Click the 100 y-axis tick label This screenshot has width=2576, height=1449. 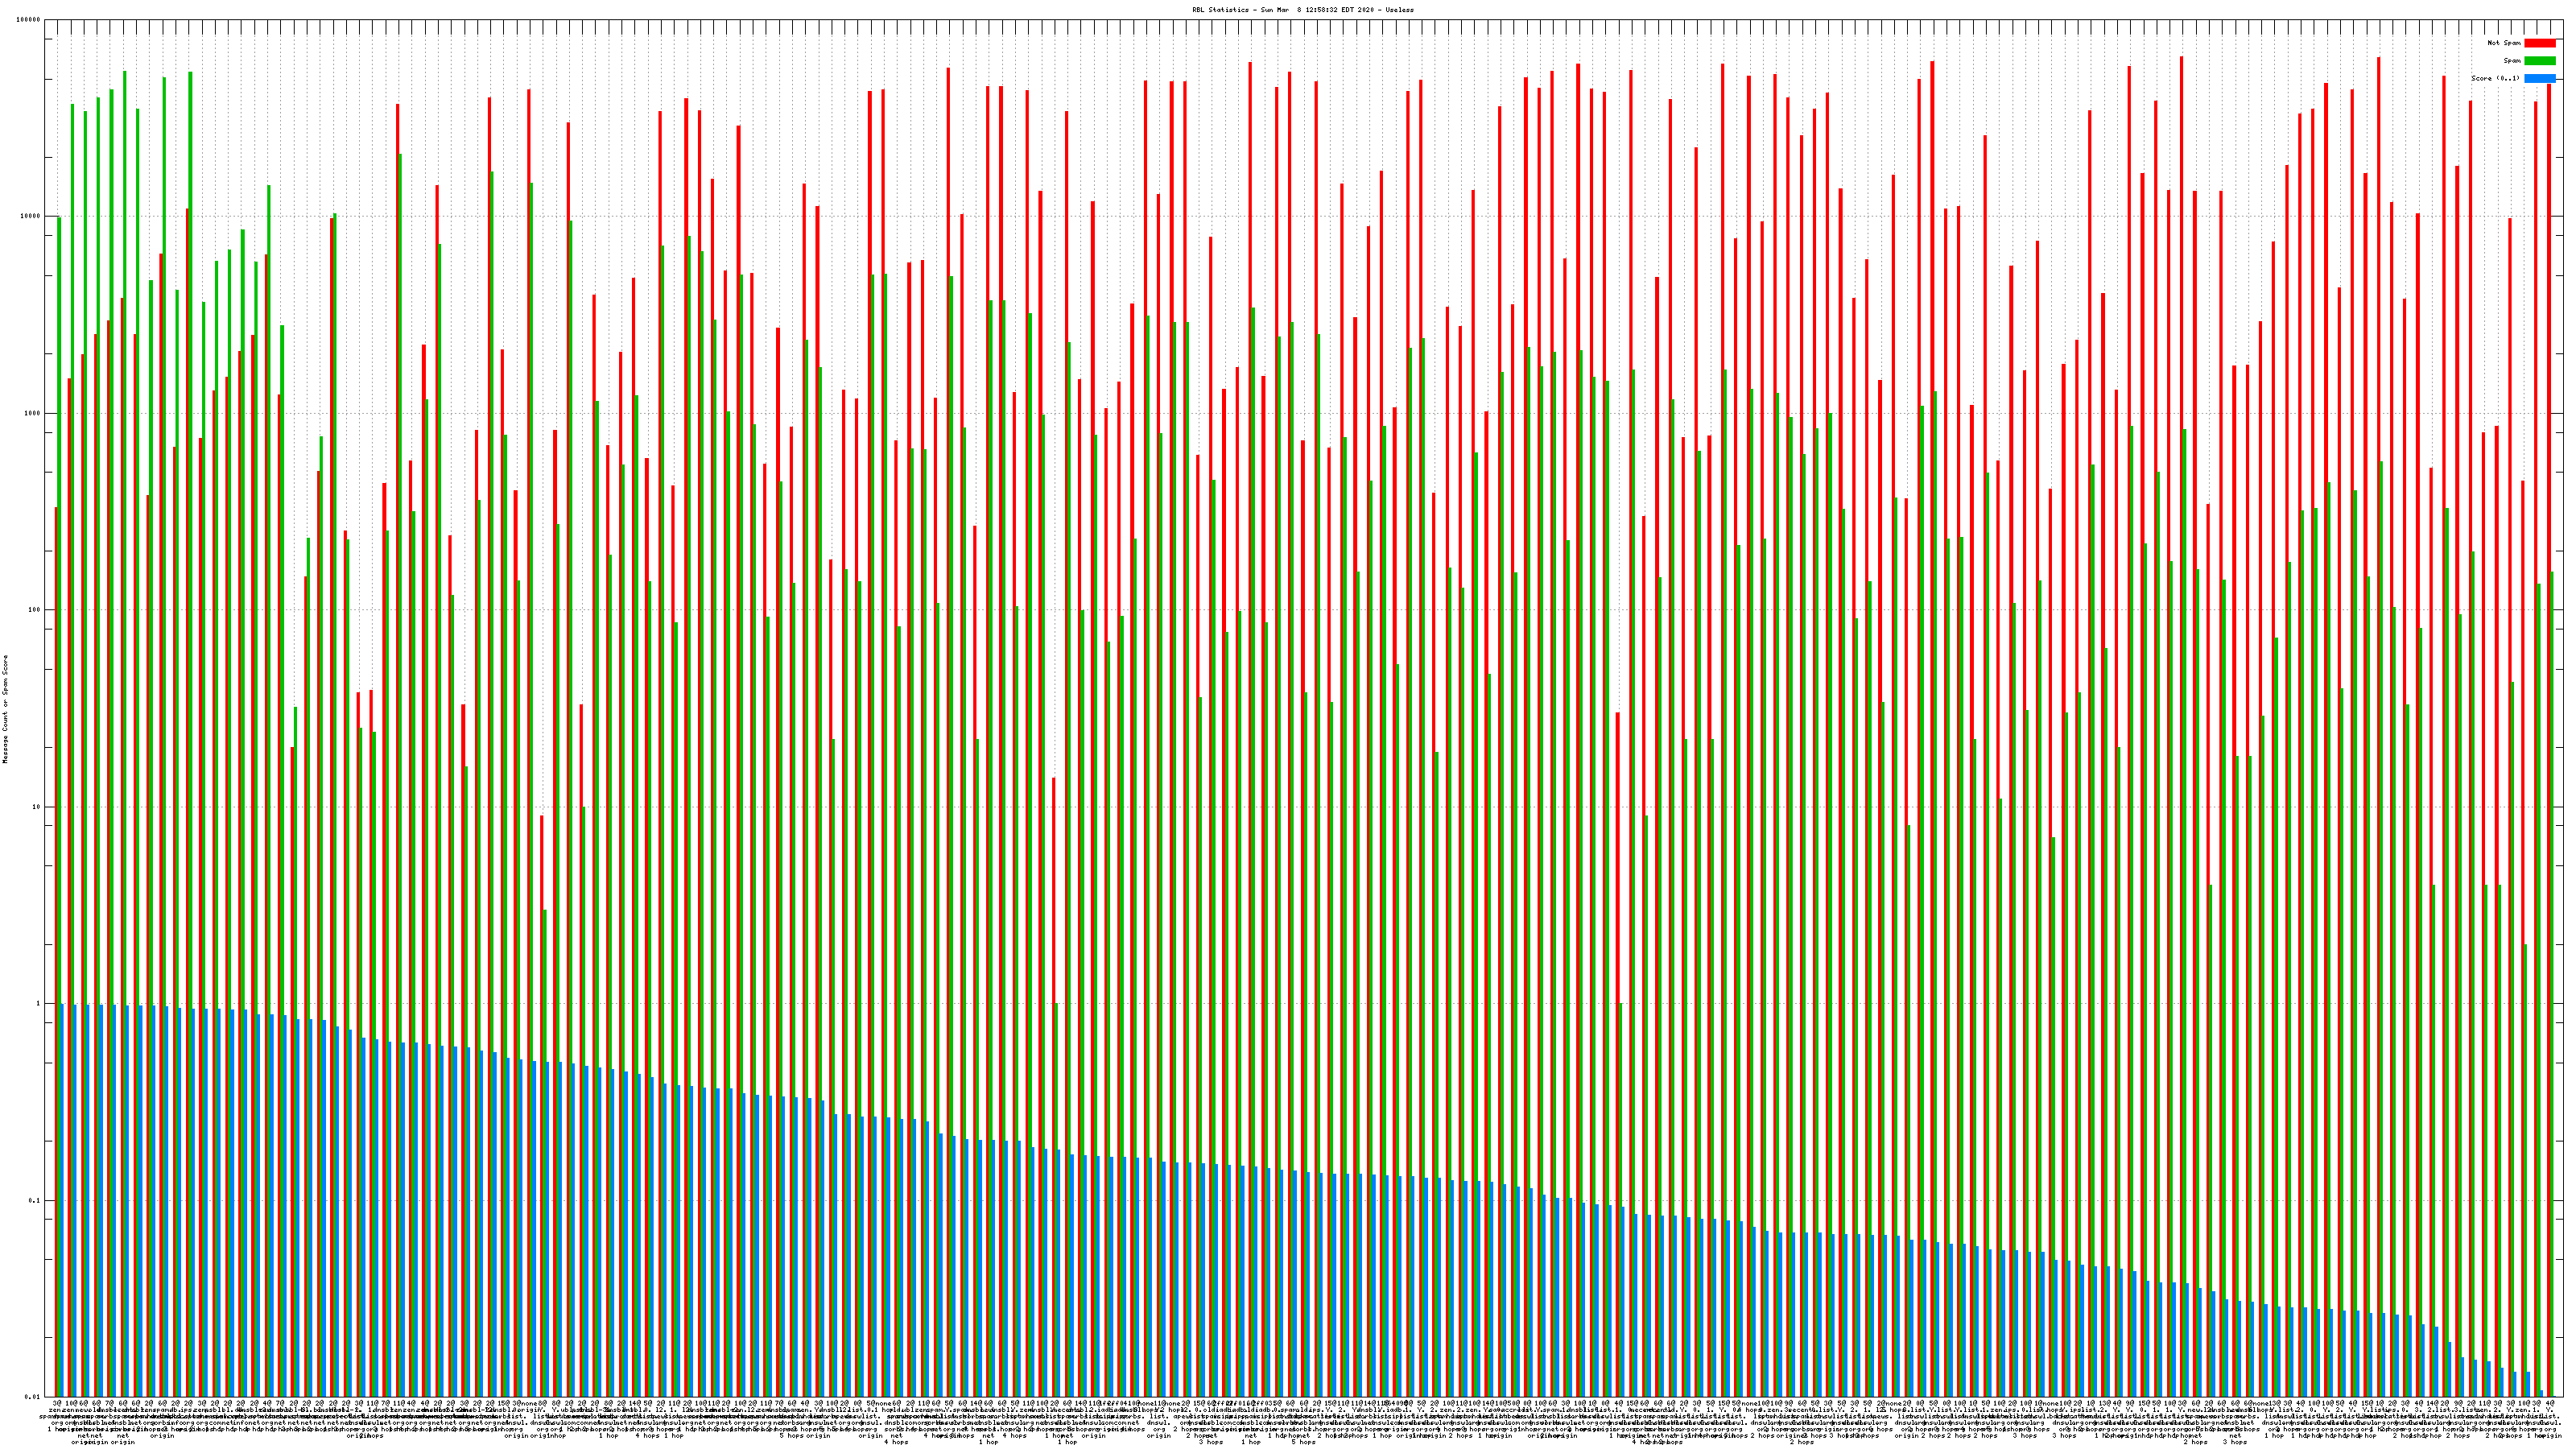click(35, 610)
